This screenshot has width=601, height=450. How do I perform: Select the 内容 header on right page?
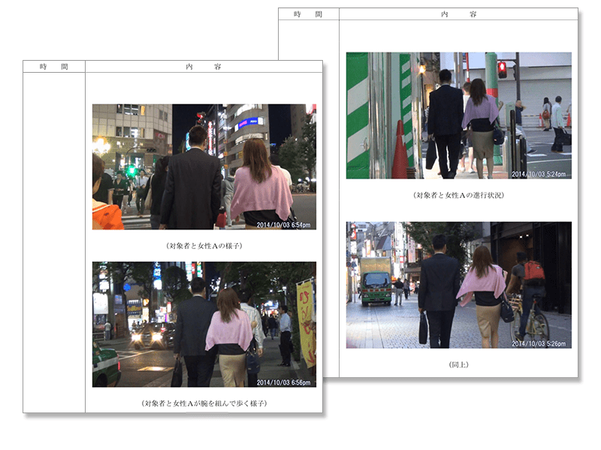pyautogui.click(x=458, y=14)
